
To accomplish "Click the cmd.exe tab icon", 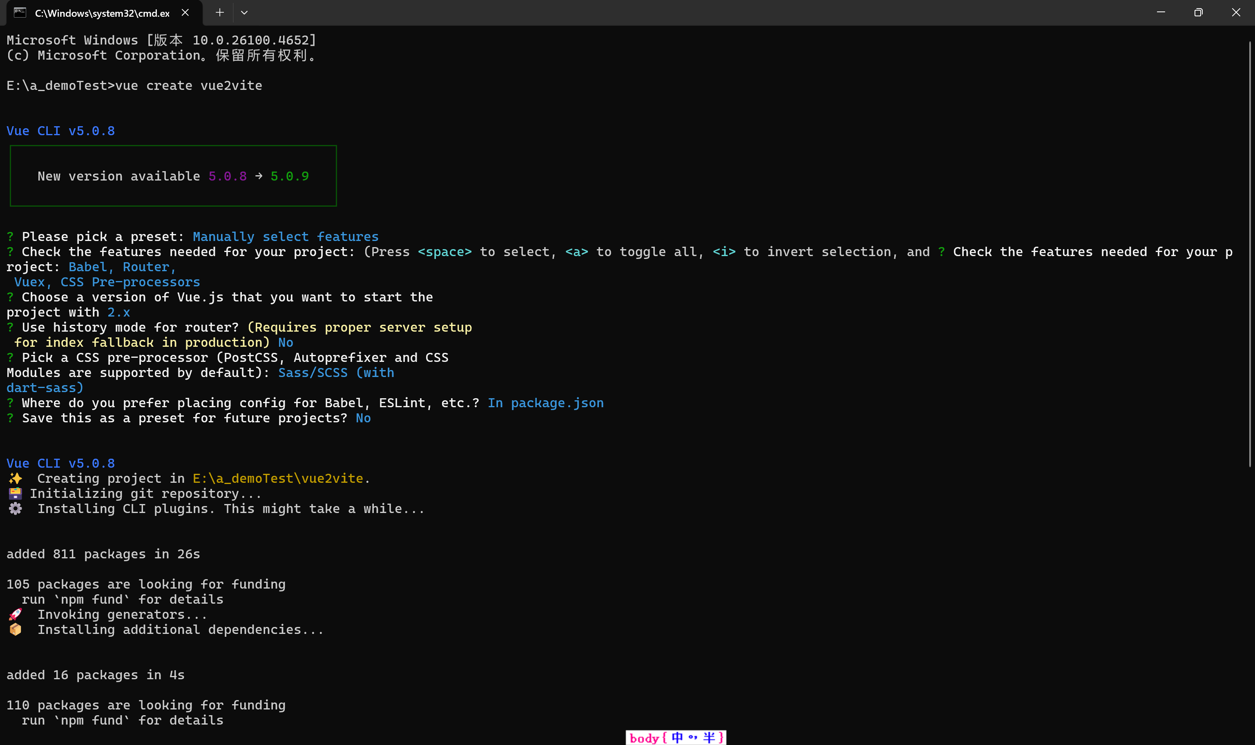I will click(x=20, y=13).
